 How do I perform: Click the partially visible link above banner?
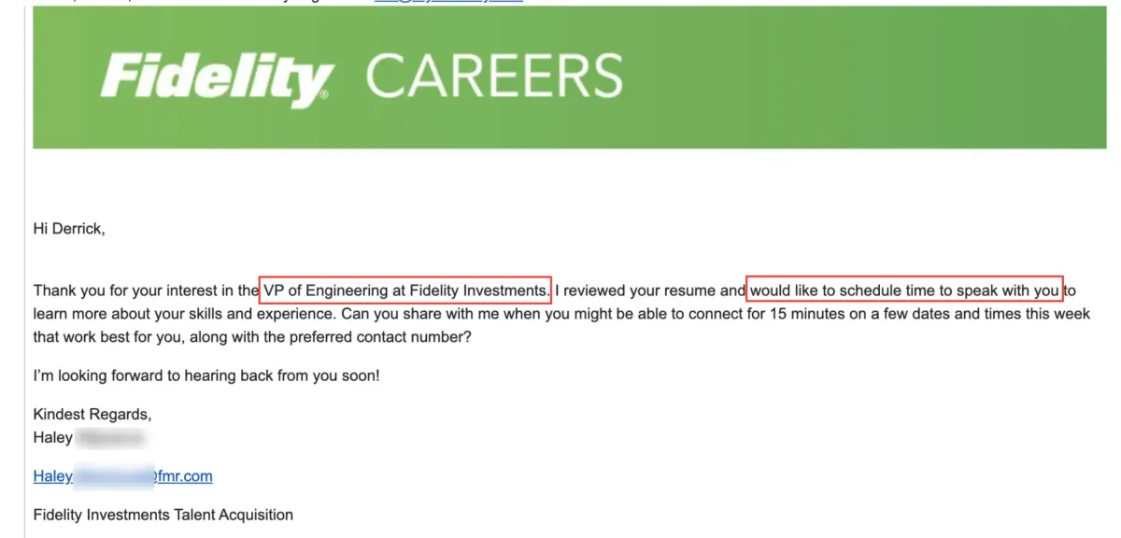pos(448,2)
